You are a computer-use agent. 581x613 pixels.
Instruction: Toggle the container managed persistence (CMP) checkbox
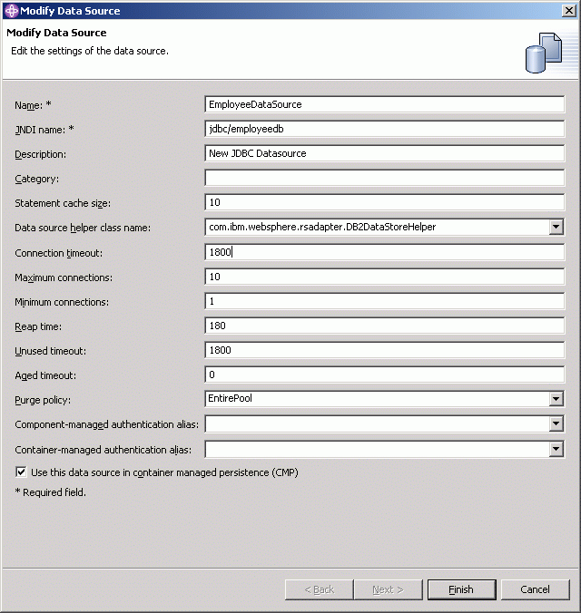pos(21,472)
